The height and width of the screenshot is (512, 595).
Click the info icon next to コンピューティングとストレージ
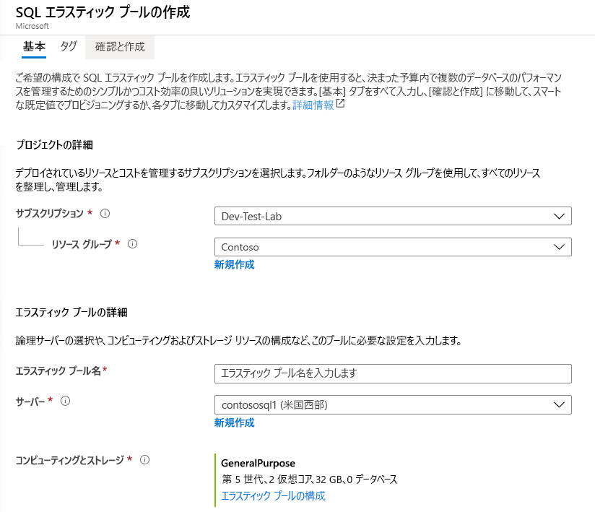tap(144, 459)
